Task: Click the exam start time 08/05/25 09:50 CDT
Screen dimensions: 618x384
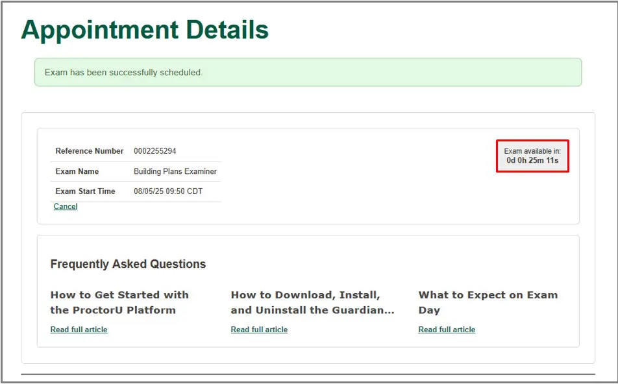Action: pos(168,191)
